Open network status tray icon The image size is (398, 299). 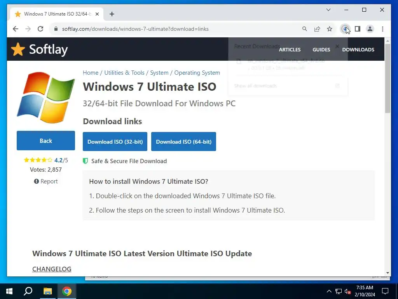[x=339, y=291]
